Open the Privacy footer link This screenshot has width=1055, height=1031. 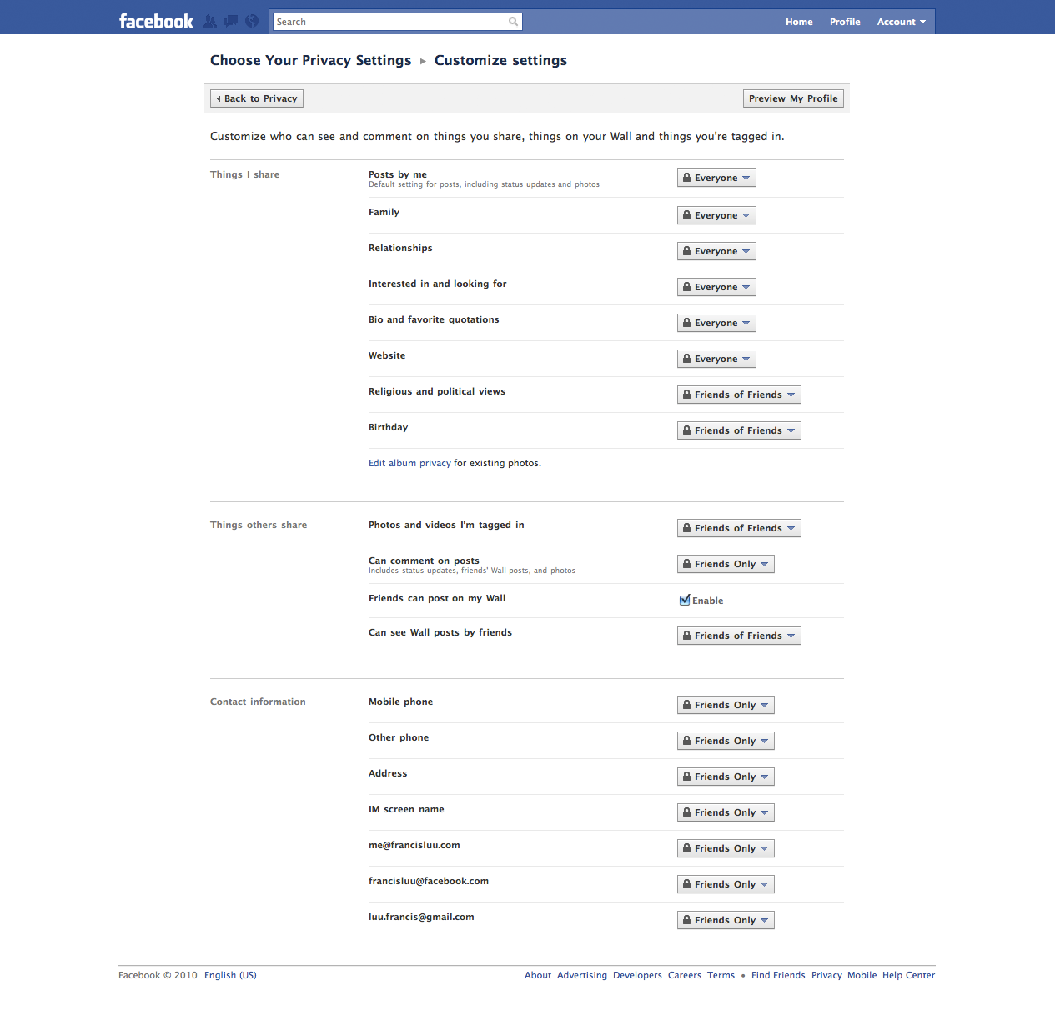tap(826, 975)
